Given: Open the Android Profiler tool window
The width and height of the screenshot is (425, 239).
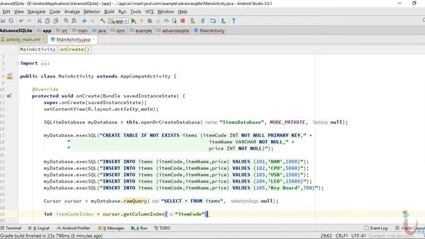Looking at the screenshot, I should 74,228.
